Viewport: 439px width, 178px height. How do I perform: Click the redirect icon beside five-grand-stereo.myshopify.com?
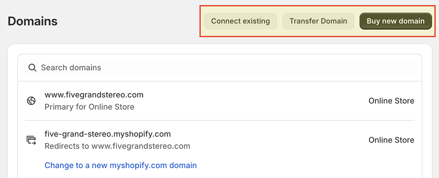click(31, 140)
